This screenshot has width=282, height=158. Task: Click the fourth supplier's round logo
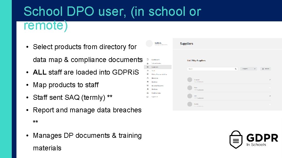[190, 104]
